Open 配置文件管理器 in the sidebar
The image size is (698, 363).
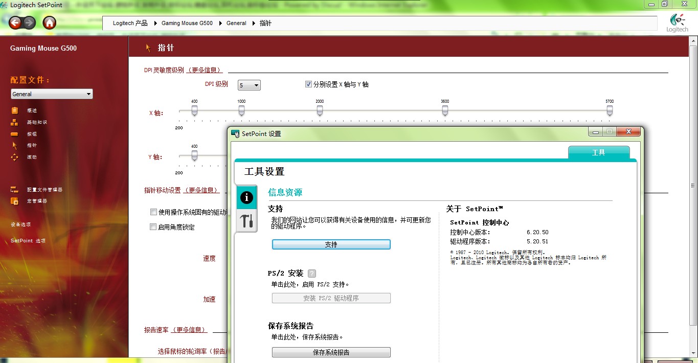coord(44,190)
